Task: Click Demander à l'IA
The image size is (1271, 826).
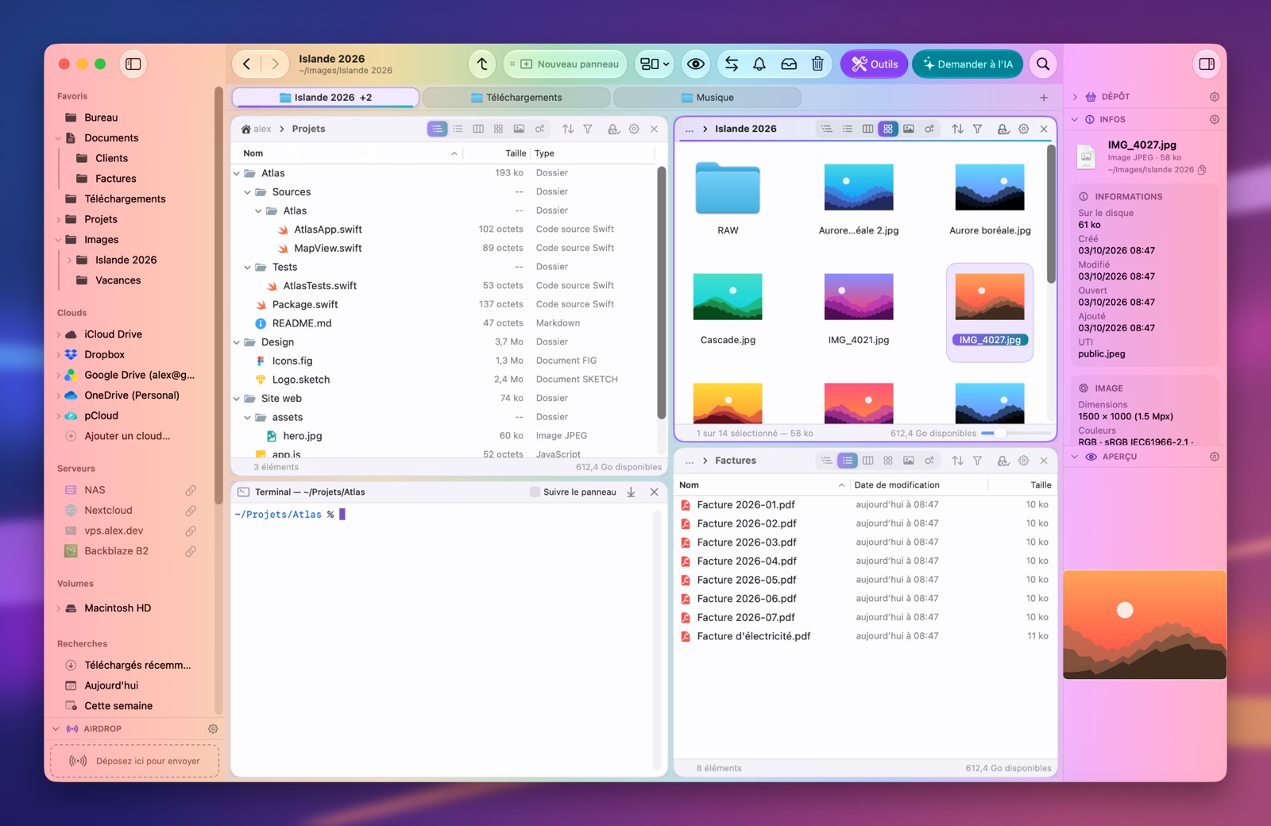Action: (x=968, y=64)
